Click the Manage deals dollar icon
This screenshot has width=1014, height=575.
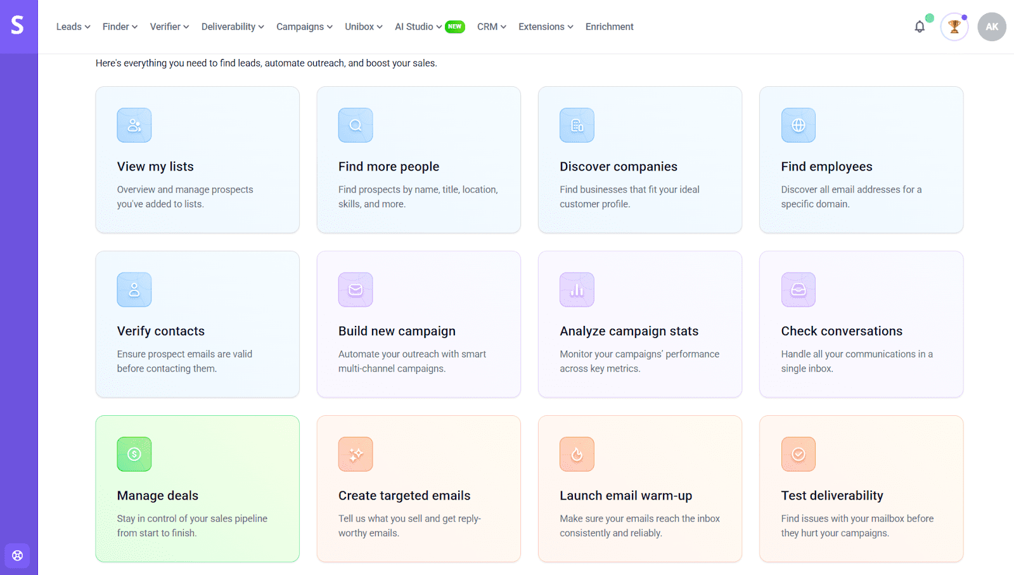[x=134, y=454]
